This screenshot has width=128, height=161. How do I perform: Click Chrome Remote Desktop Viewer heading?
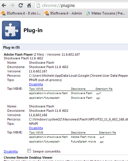pos(28,158)
